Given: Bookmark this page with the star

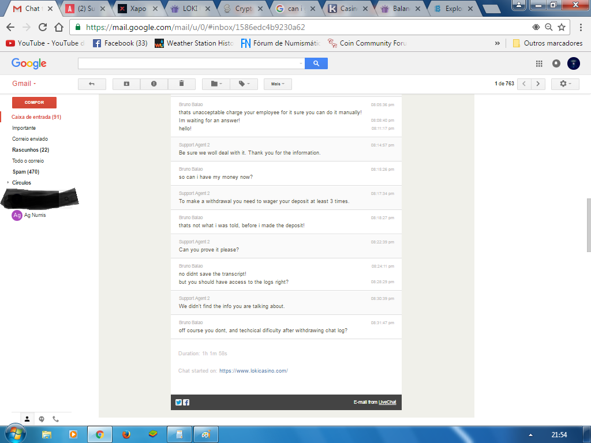Looking at the screenshot, I should point(562,27).
